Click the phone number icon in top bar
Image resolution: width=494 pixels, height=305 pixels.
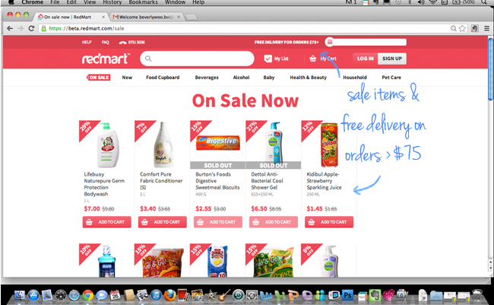(122, 43)
